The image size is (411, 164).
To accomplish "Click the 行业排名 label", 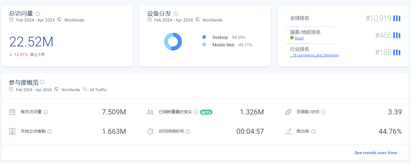I will tap(300, 49).
